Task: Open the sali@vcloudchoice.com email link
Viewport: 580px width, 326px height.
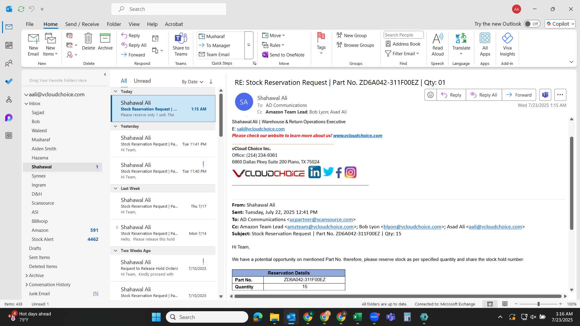Action: tap(260, 129)
